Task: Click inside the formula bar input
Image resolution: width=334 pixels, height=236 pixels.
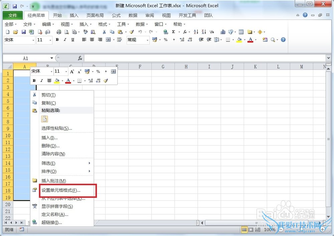Action: (204, 58)
